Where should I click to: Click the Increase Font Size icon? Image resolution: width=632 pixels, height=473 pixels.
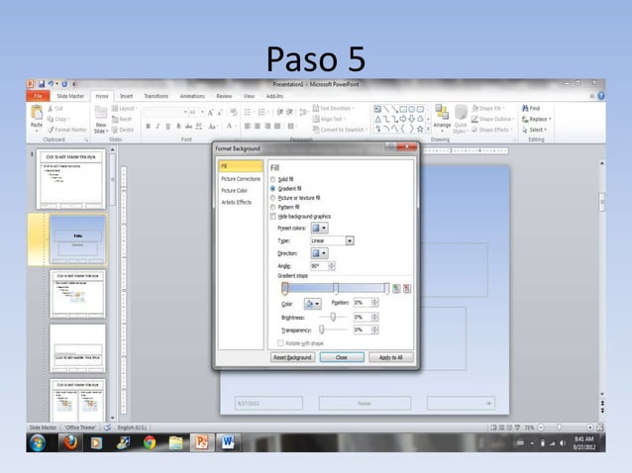(x=210, y=112)
